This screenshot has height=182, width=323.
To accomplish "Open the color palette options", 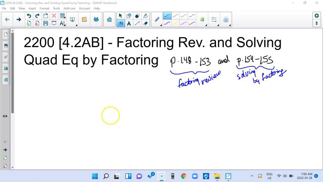I will point(202,19).
